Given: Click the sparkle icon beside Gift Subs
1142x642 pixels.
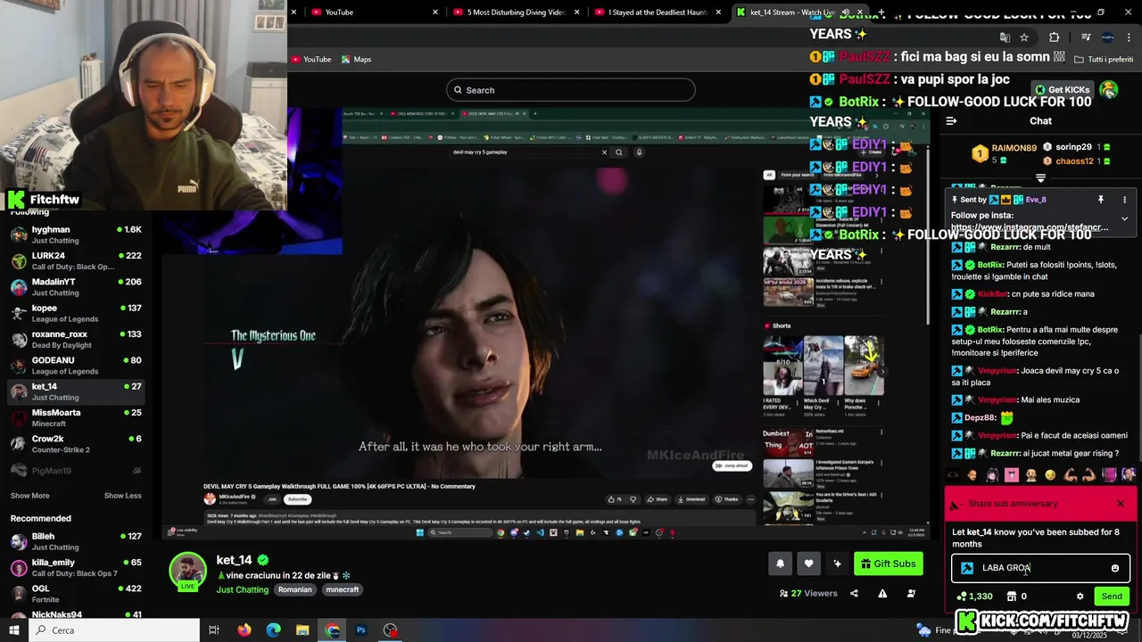Looking at the screenshot, I should point(837,564).
